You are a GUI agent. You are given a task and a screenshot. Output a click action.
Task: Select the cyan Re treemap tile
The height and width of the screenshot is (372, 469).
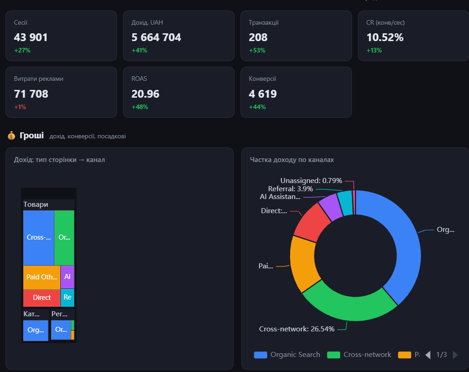click(x=67, y=297)
